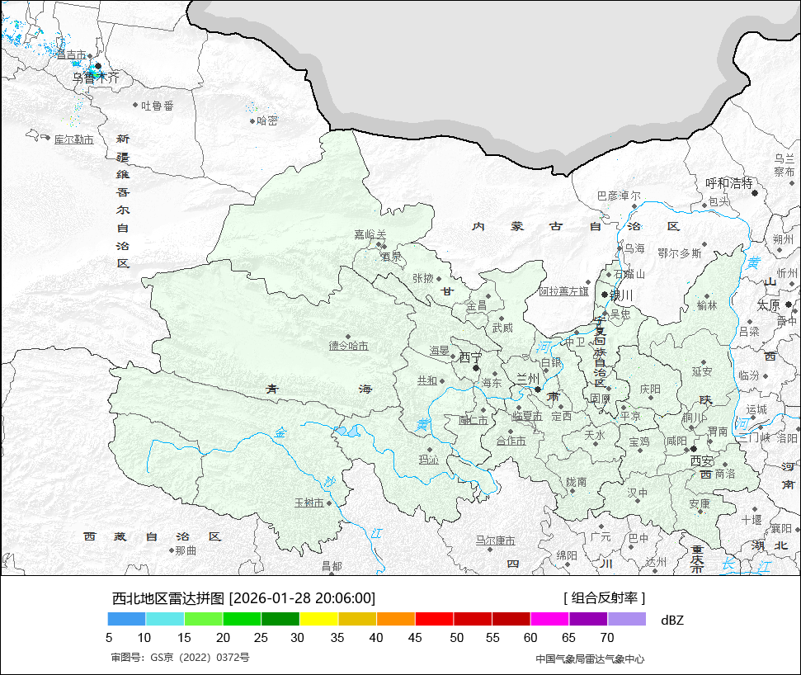Click the 天水 city label
The width and height of the screenshot is (801, 675).
595,435
